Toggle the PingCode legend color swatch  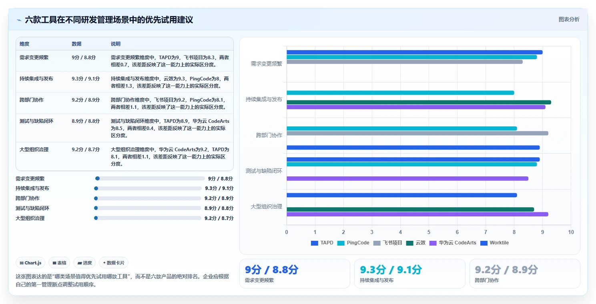(x=341, y=243)
